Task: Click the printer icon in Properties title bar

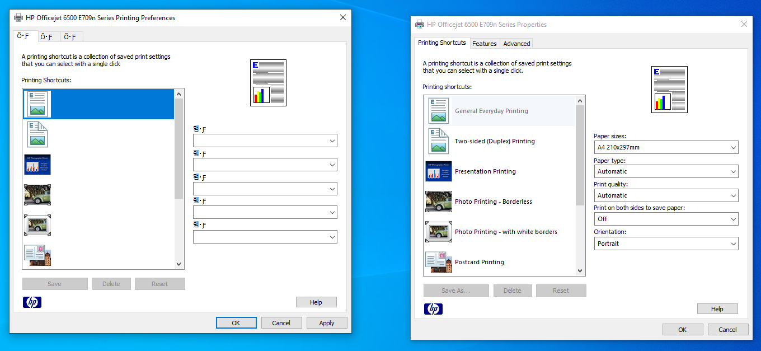Action: click(420, 25)
